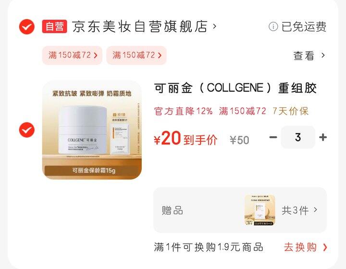Uncheck the store selection checkmark
The width and height of the screenshot is (346, 269).
tap(27, 27)
